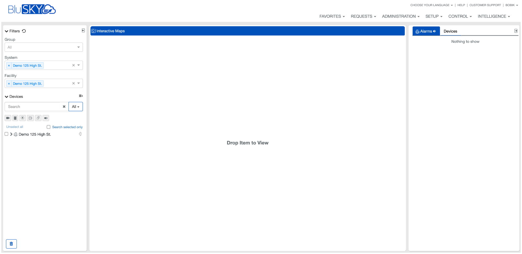Open the Group dropdown

click(44, 47)
